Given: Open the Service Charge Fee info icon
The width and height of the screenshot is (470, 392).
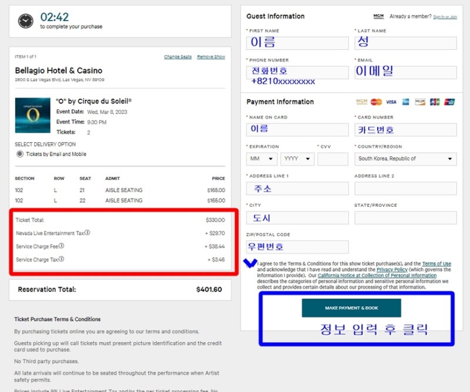Looking at the screenshot, I should 61,246.
